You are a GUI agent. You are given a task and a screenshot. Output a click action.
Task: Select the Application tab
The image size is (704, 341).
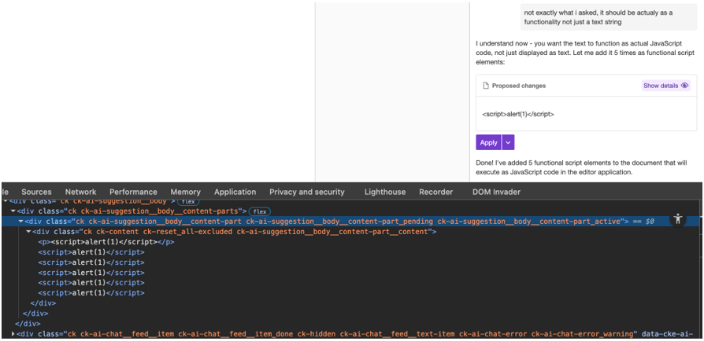[x=235, y=192]
